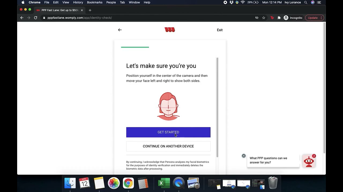Open Spotlight search magnifier icon
The height and width of the screenshot is (192, 343).
306,2
